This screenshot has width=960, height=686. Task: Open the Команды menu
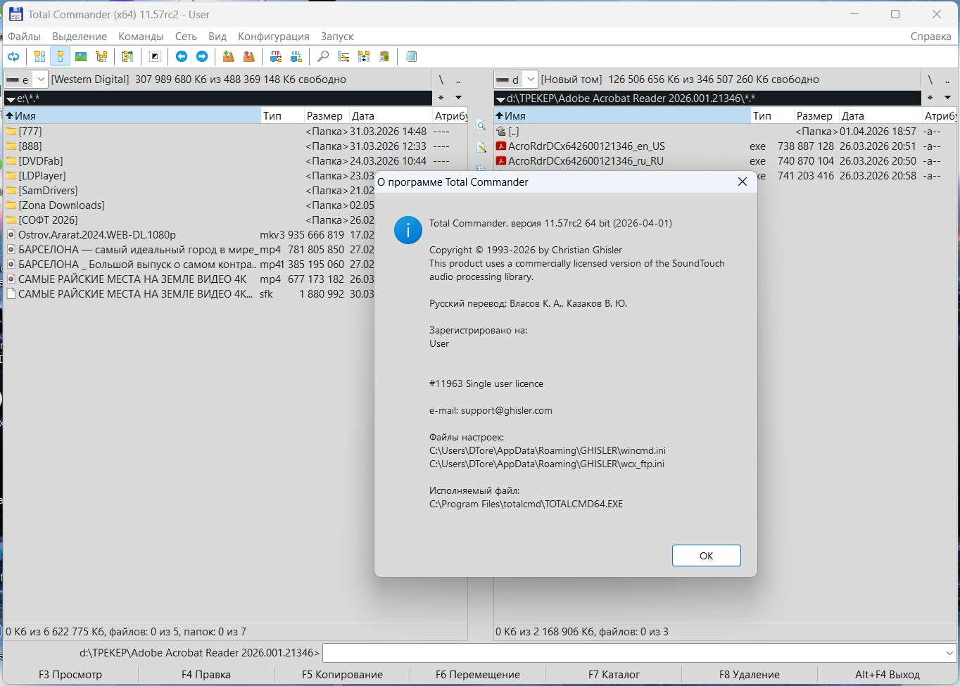(x=141, y=37)
